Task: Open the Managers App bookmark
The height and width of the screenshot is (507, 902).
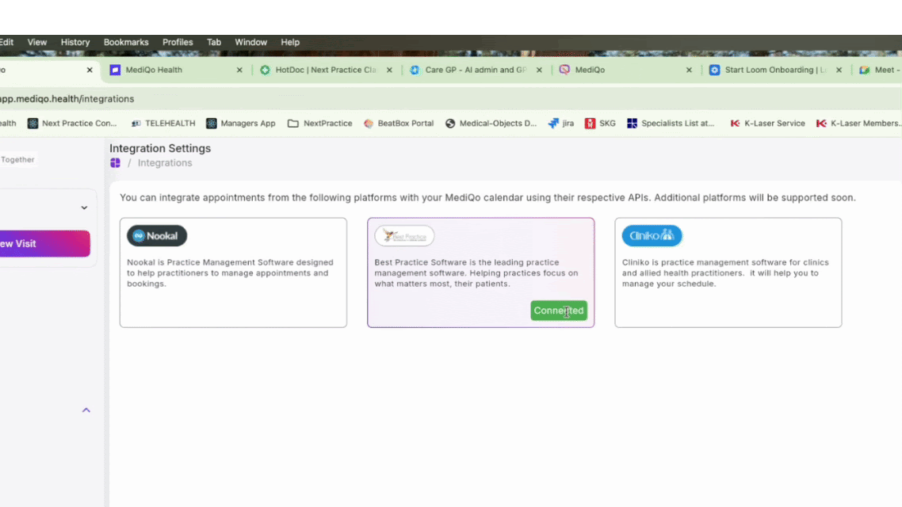Action: point(241,123)
